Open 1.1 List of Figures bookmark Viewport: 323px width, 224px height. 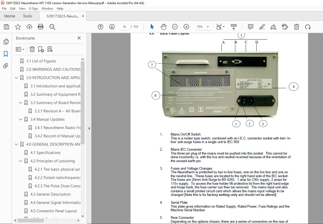[41, 61]
